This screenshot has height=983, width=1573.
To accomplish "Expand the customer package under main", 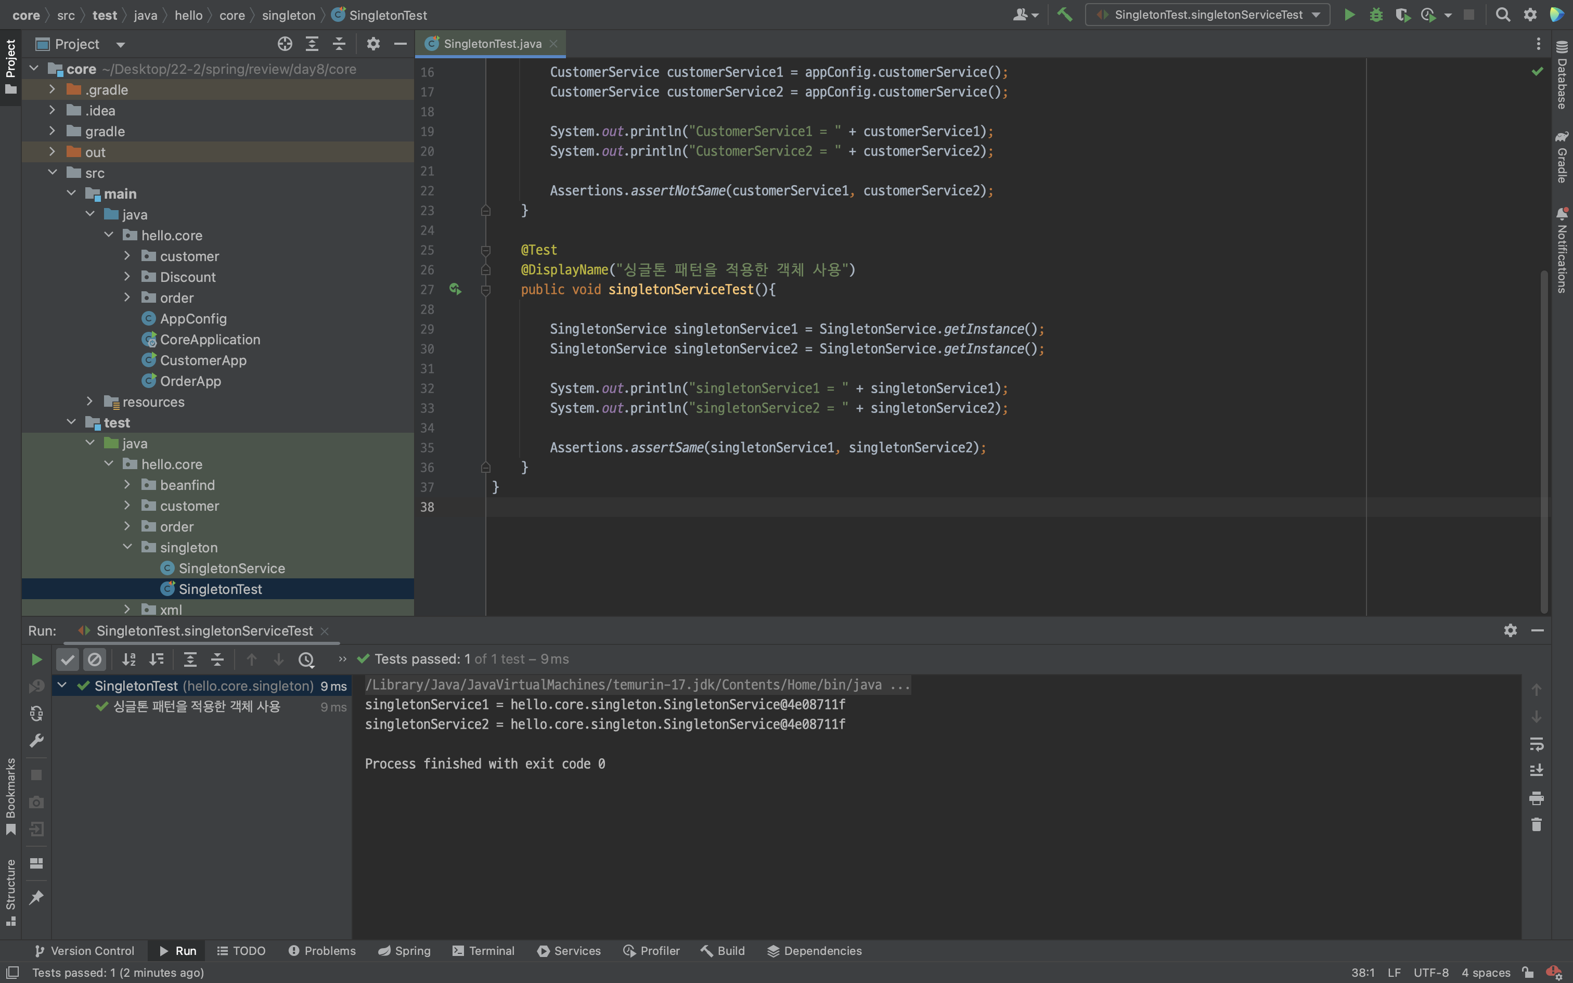I will coord(127,256).
